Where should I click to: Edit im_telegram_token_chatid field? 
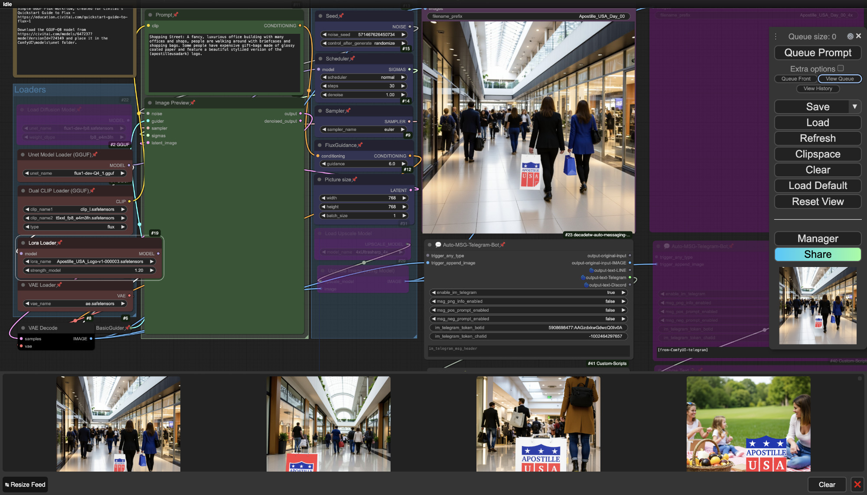[529, 336]
